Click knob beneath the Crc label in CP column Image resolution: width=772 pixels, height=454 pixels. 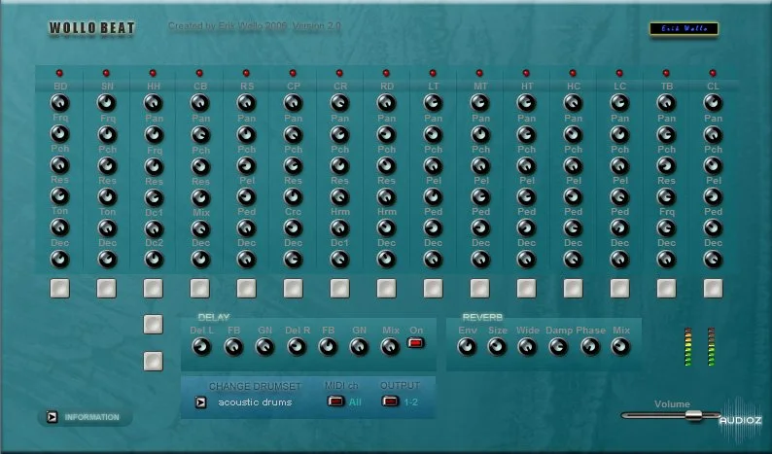[294, 227]
